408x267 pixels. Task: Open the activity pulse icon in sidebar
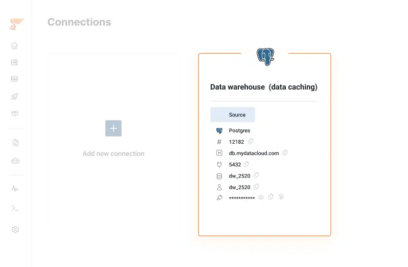pos(15,188)
